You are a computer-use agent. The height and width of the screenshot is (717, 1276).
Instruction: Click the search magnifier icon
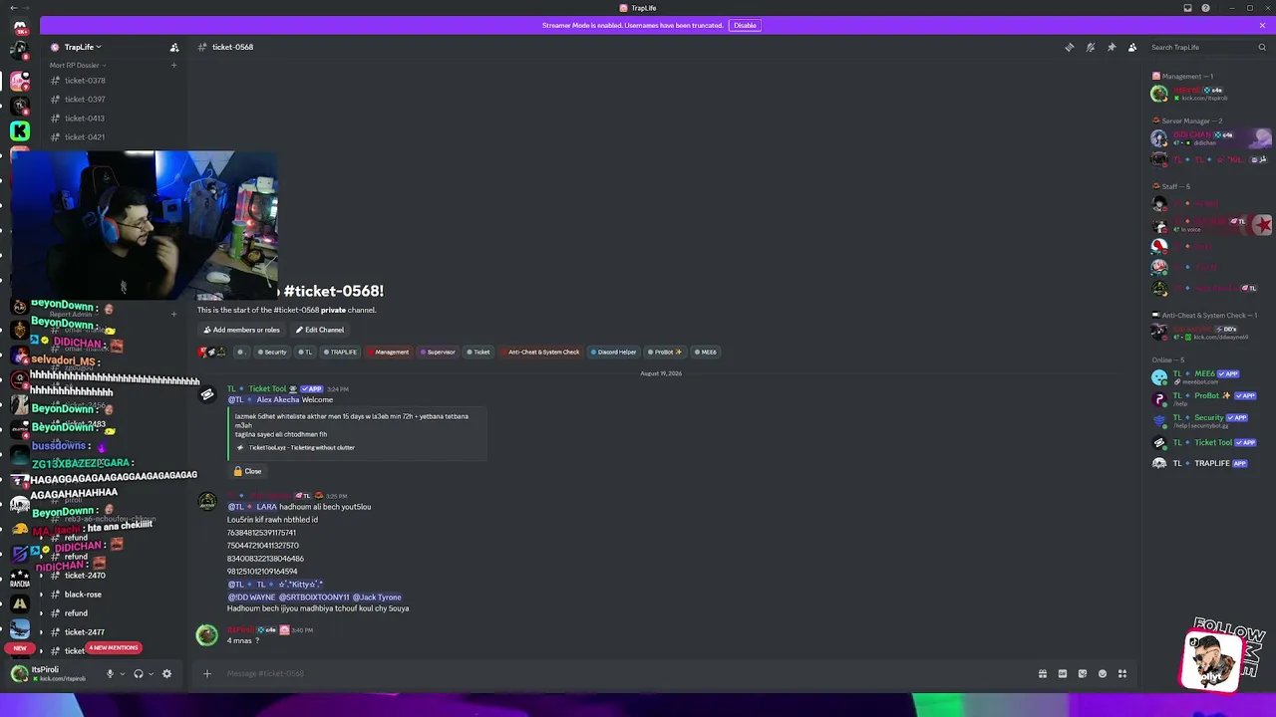pyautogui.click(x=1262, y=47)
